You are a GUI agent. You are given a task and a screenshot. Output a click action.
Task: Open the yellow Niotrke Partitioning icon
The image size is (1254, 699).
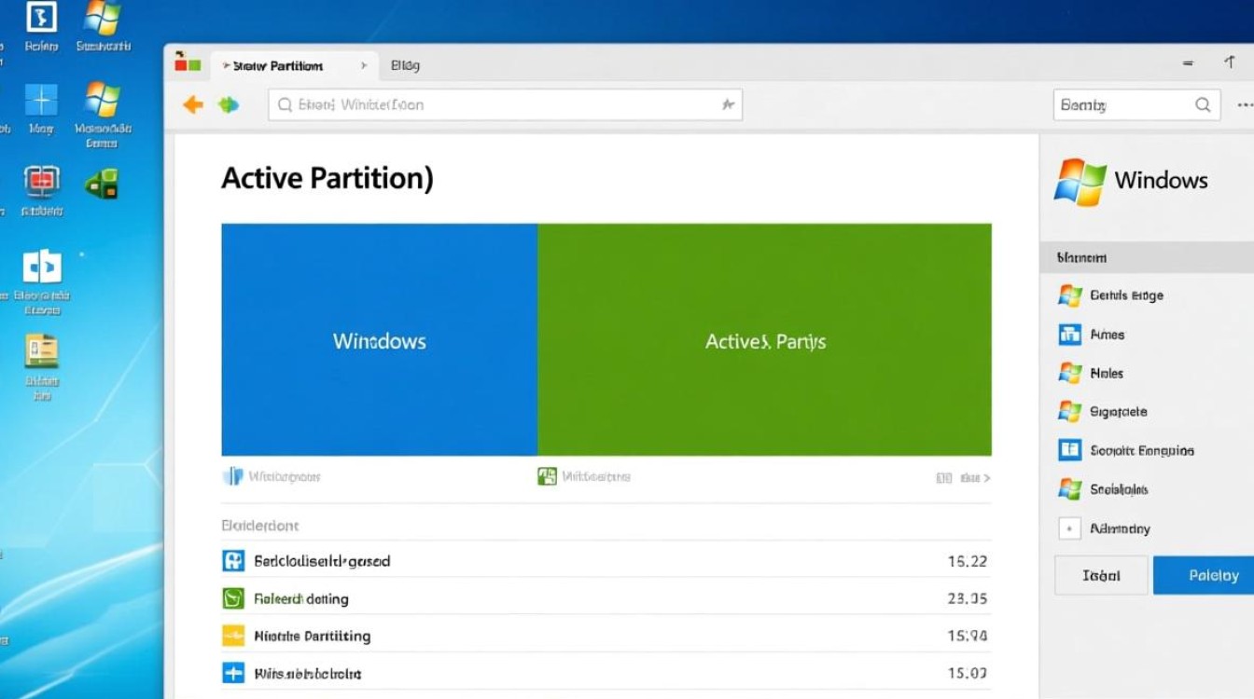(x=233, y=635)
